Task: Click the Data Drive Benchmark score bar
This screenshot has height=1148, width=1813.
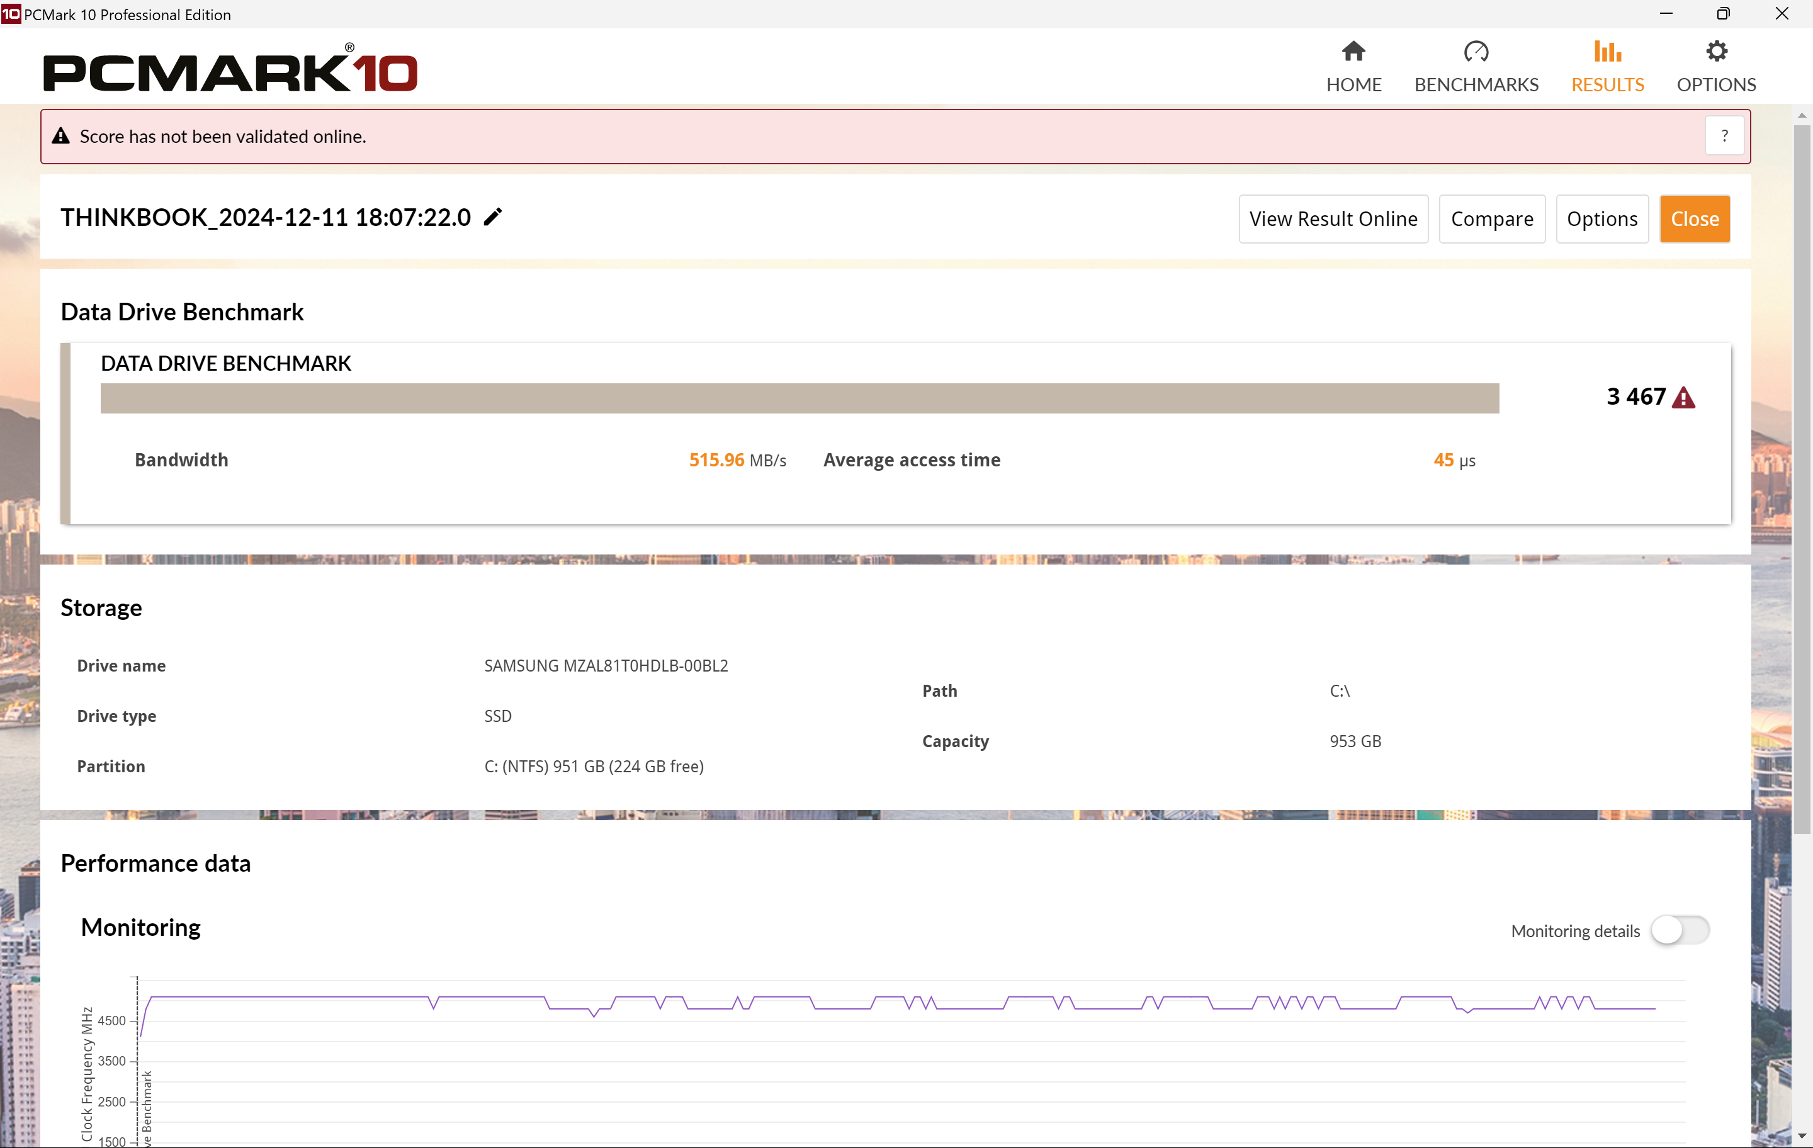Action: 799,398
